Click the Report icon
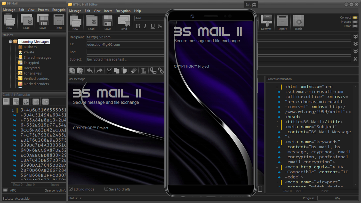The width and height of the screenshot is (361, 203). (x=282, y=22)
